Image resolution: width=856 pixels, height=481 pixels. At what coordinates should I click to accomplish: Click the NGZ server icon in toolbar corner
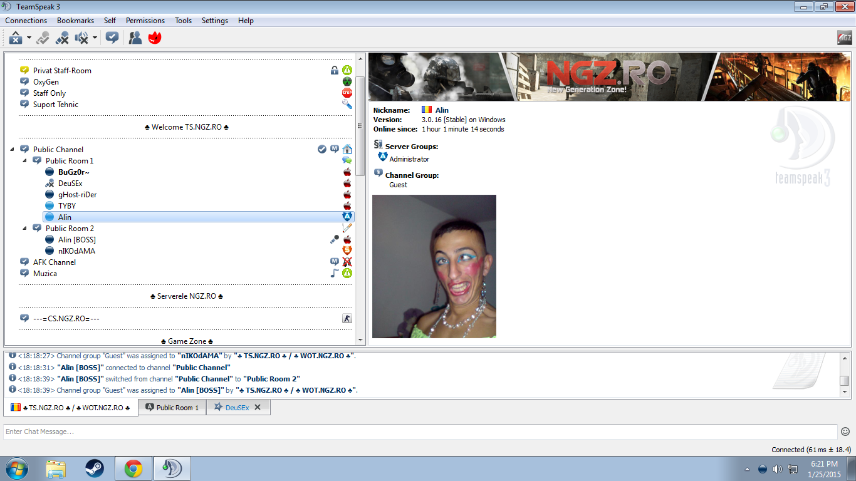tap(844, 38)
